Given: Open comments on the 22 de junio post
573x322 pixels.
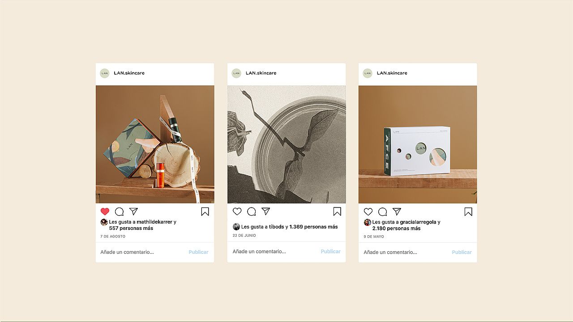Looking at the screenshot, I should (252, 211).
